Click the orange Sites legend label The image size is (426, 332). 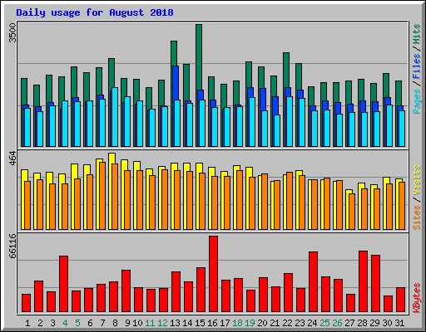416,217
